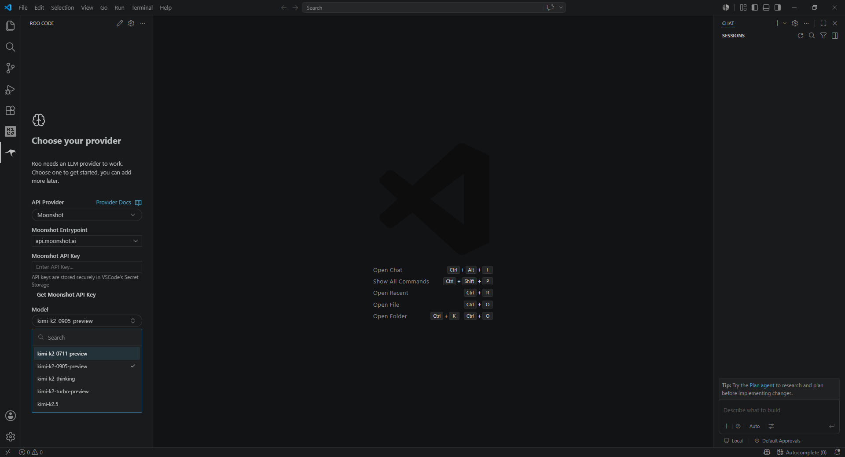Open the Selection menu

coord(62,7)
